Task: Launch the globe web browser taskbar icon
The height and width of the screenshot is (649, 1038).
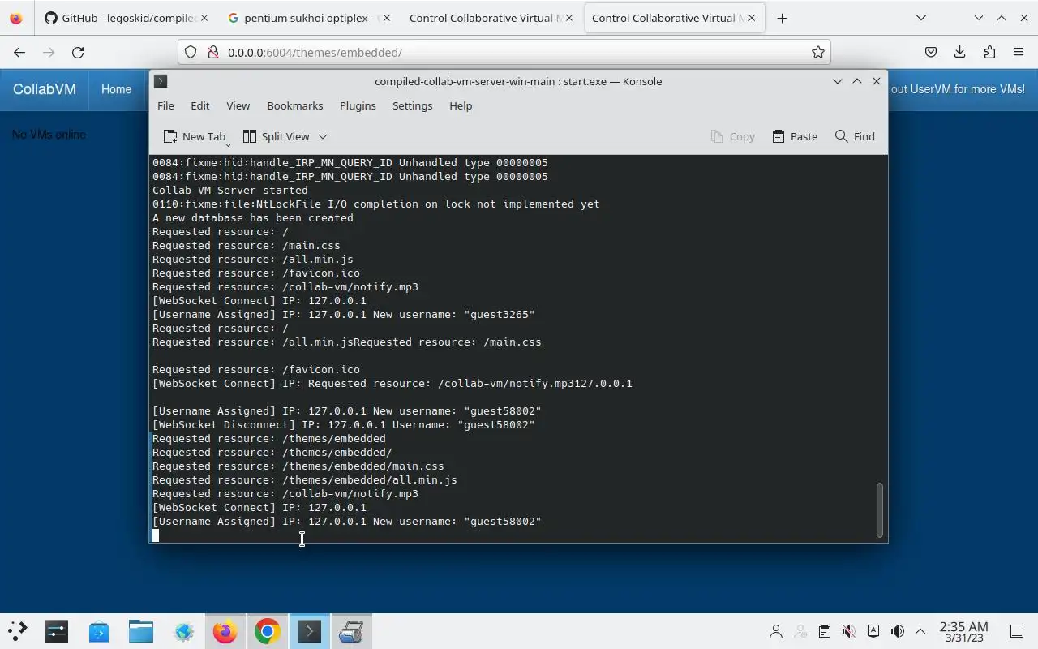Action: coord(183,631)
